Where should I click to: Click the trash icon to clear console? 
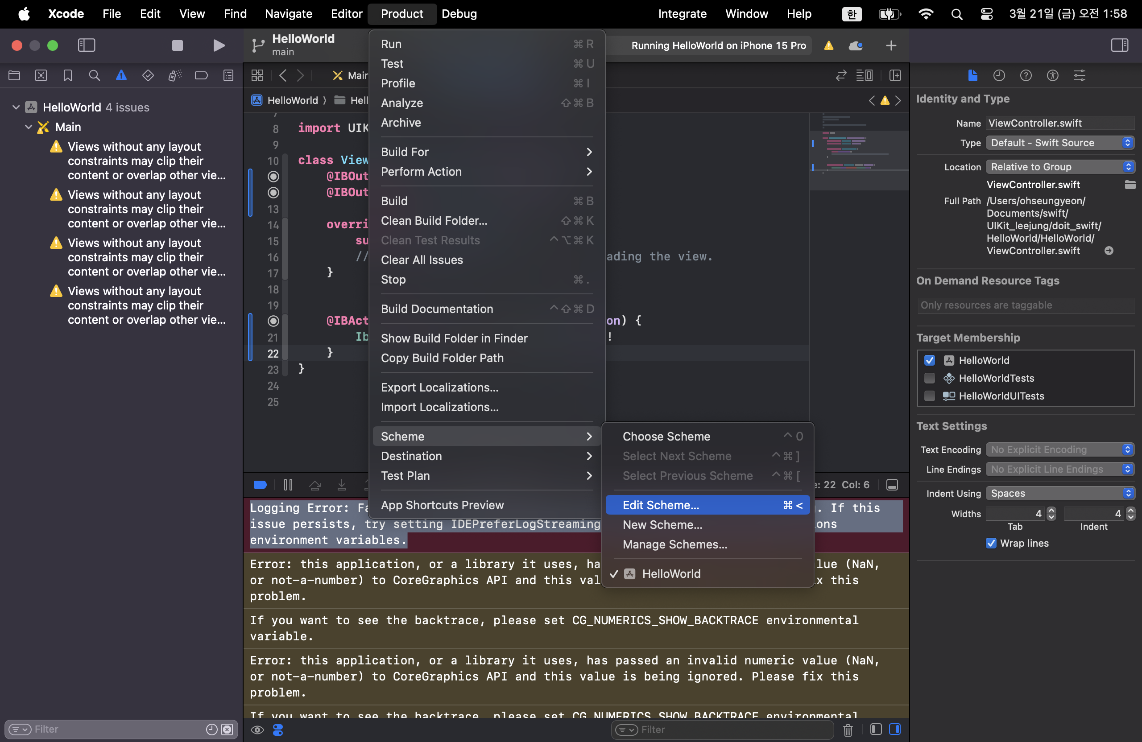[x=848, y=730]
